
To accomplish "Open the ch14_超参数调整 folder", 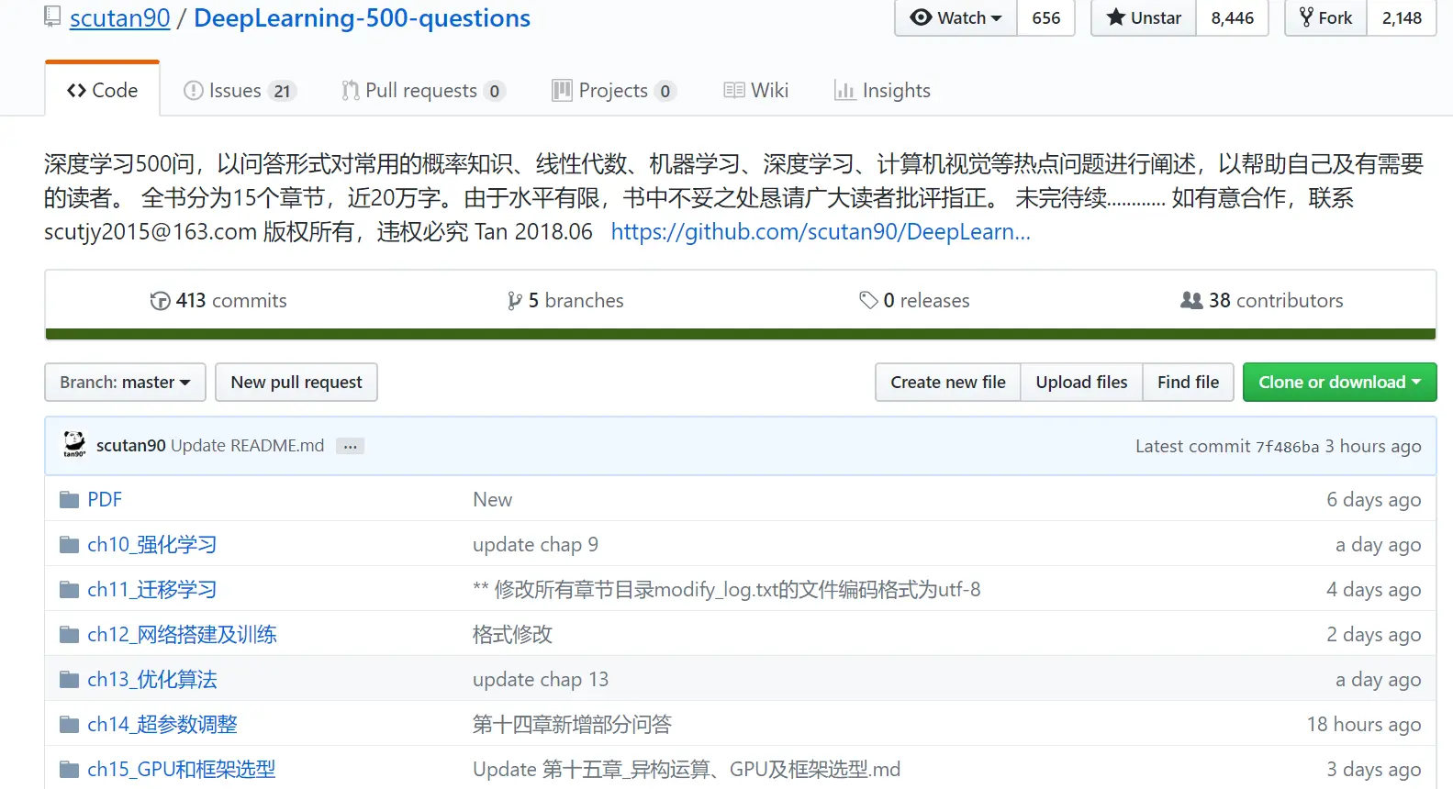I will (x=162, y=724).
